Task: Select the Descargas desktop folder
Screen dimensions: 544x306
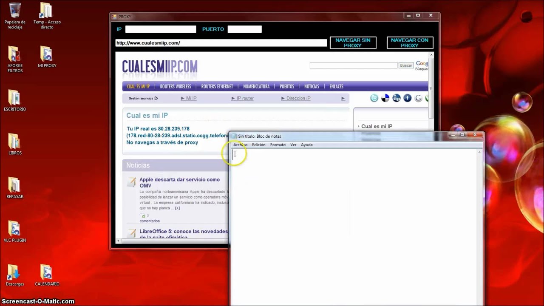Action: [15, 275]
